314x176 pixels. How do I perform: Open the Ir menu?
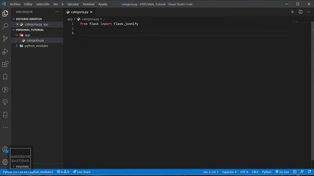[63, 4]
